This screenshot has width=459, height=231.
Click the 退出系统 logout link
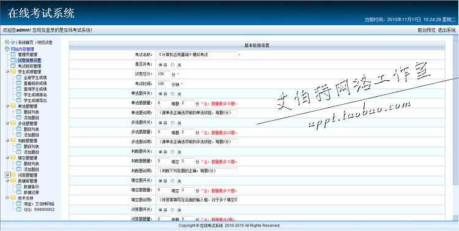447,30
